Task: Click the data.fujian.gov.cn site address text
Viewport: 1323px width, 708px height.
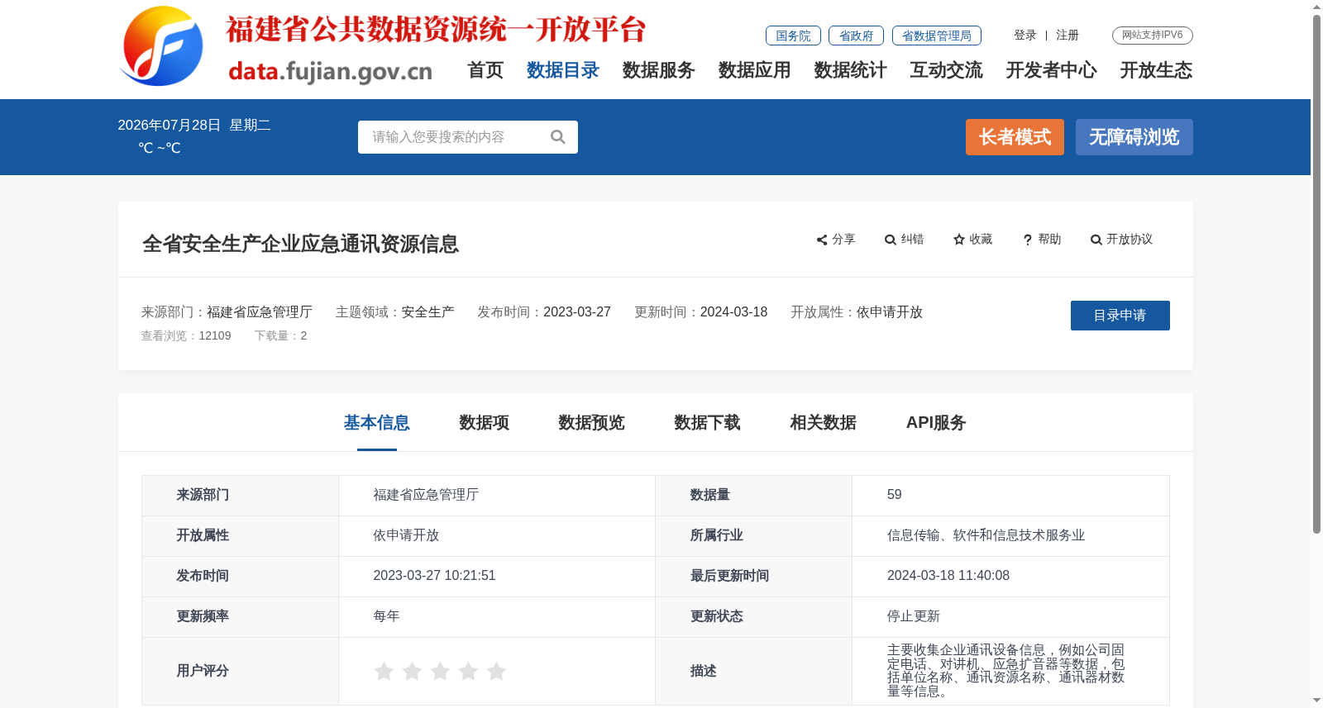Action: click(330, 72)
